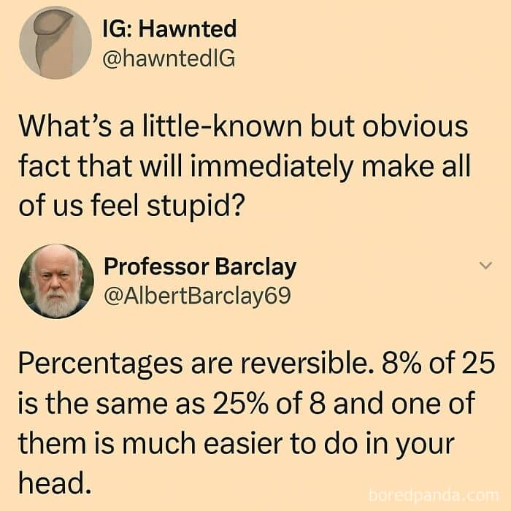
Task: Click the @AlbertBarclay69 handle
Action: coord(197,296)
